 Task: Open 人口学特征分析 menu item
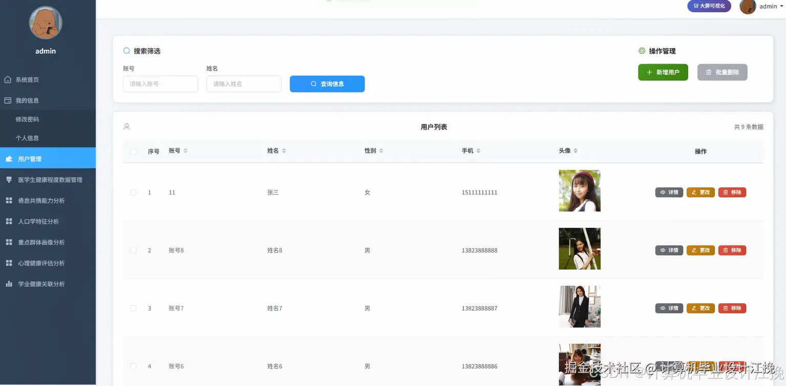[48, 222]
